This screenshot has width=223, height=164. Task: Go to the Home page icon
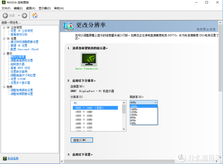coord(35,16)
